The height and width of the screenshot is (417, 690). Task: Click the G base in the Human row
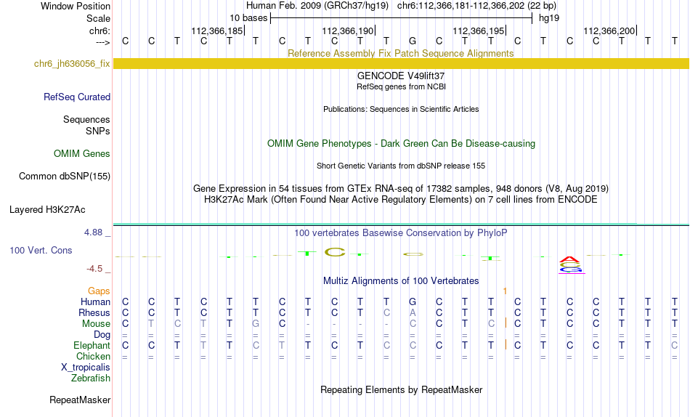pyautogui.click(x=413, y=301)
